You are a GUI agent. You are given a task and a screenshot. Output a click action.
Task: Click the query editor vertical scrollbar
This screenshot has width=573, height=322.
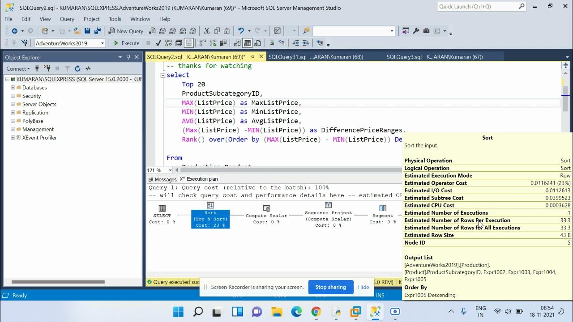pyautogui.click(x=565, y=98)
